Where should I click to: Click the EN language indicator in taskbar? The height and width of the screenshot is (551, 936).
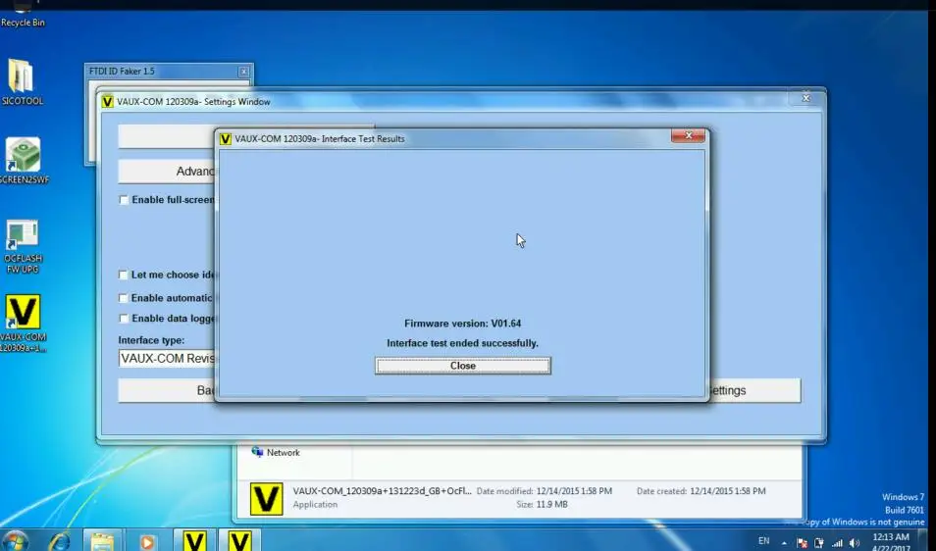[763, 541]
